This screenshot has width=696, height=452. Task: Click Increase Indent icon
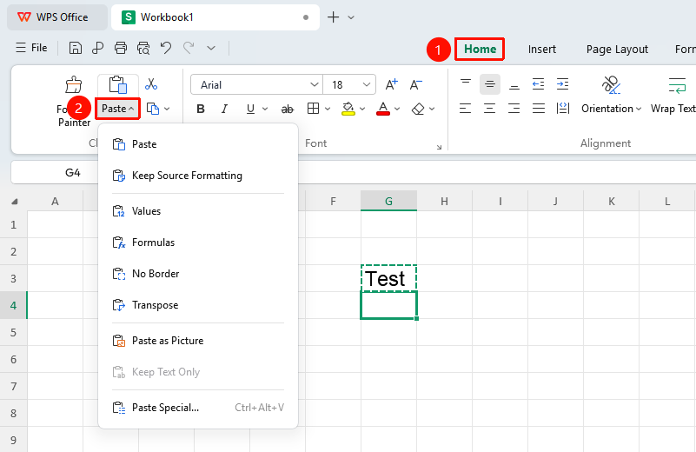(563, 84)
